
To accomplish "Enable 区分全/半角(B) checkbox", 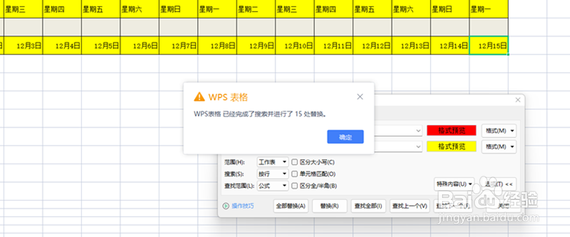I will click(x=294, y=186).
